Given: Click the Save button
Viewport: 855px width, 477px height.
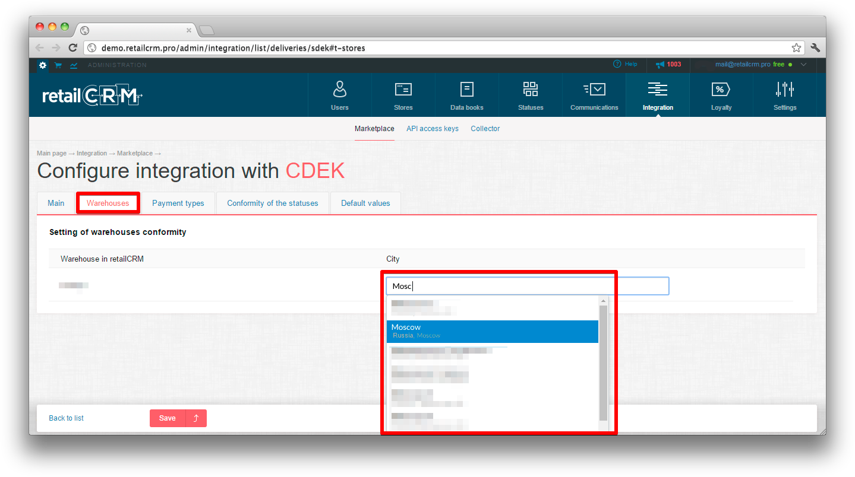Looking at the screenshot, I should tap(168, 418).
